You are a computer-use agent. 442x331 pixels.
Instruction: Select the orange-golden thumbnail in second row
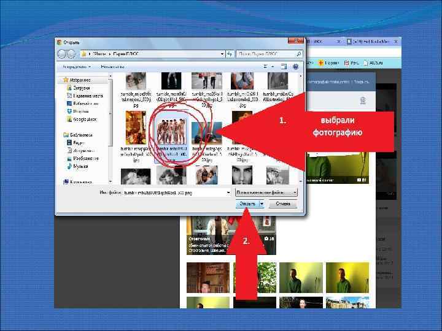pyautogui.click(x=136, y=127)
